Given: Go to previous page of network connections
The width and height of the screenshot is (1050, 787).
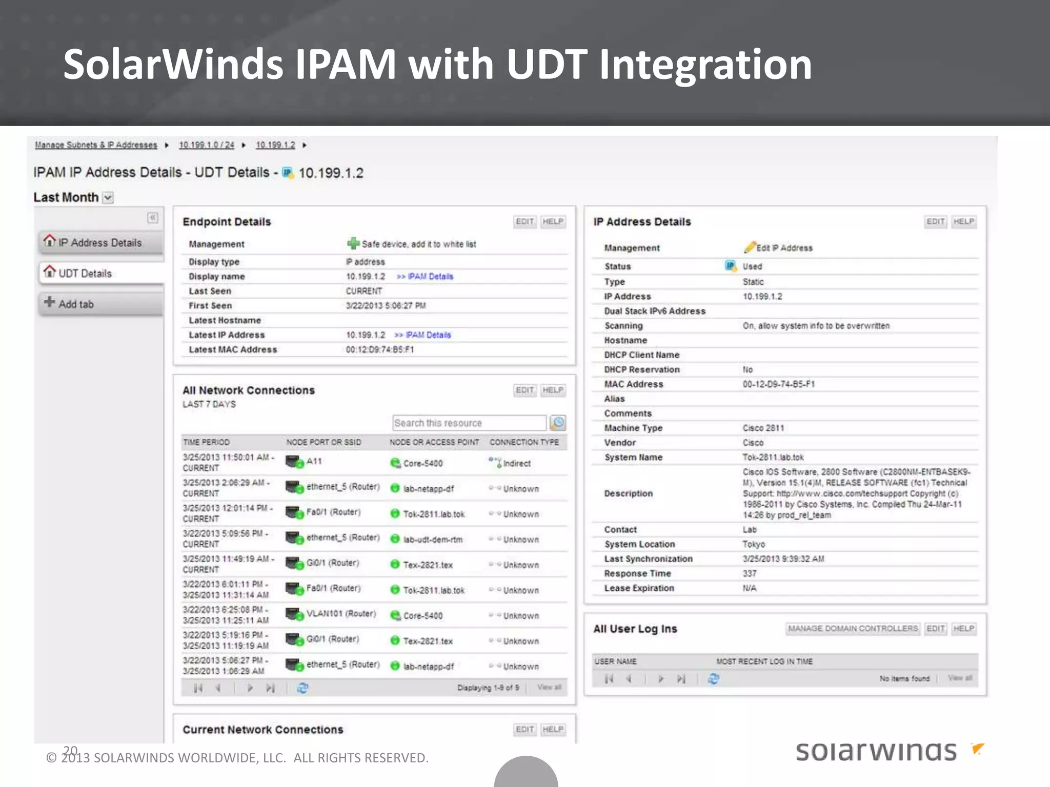Looking at the screenshot, I should click(218, 688).
